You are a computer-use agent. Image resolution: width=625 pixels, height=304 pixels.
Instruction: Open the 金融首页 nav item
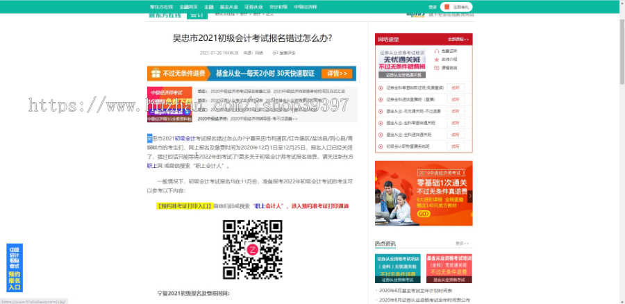188,7
